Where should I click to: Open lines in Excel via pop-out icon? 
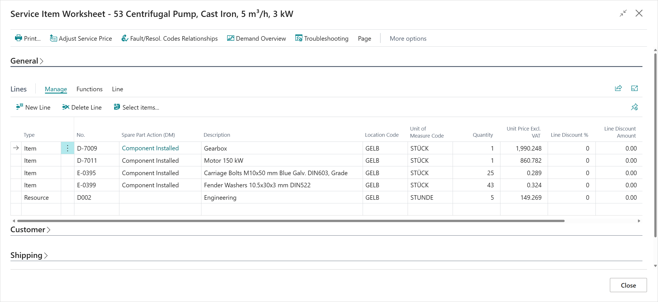click(x=635, y=88)
